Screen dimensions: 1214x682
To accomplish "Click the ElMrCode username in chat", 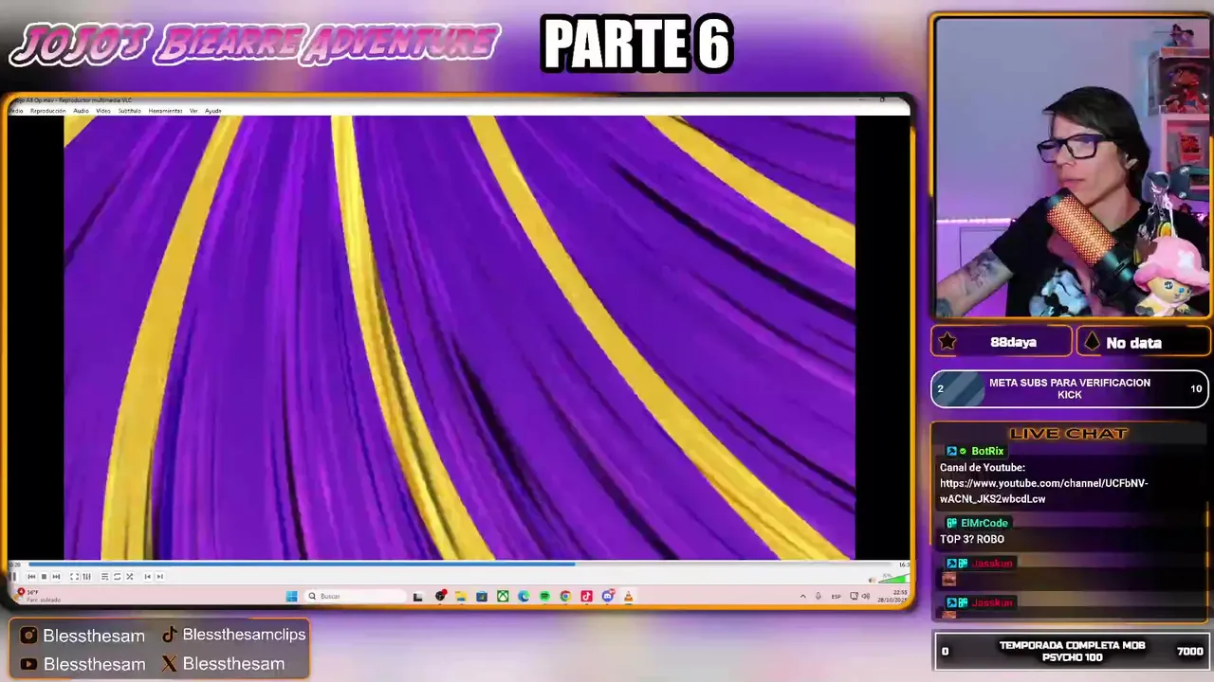I will 984,523.
